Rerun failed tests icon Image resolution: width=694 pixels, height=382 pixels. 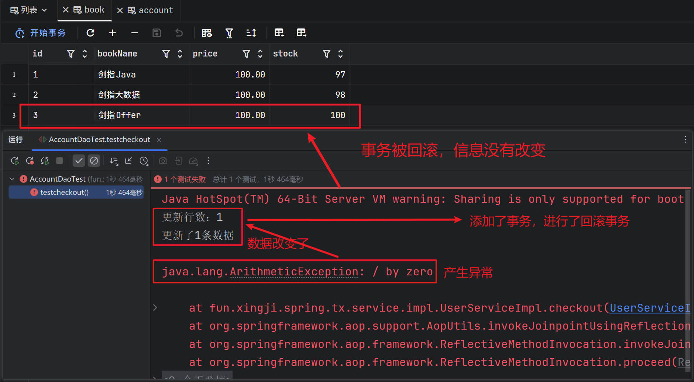[30, 161]
